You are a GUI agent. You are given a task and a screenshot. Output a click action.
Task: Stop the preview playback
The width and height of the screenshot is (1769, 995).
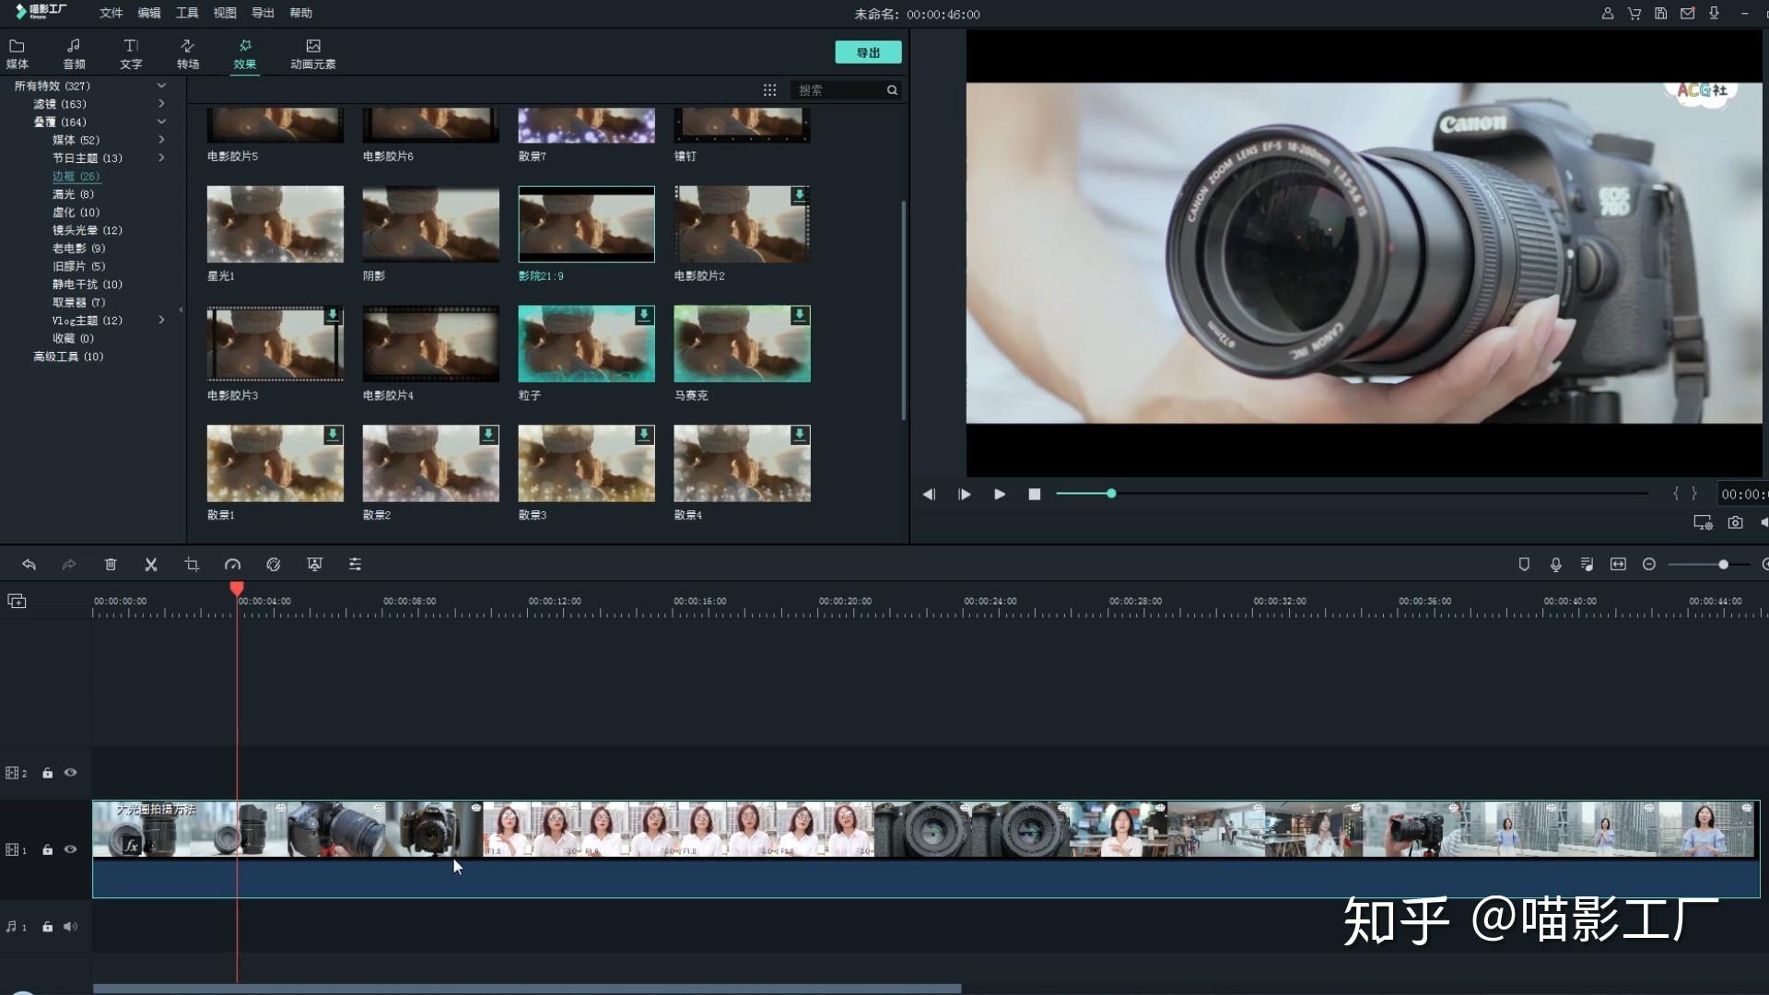click(x=1035, y=495)
